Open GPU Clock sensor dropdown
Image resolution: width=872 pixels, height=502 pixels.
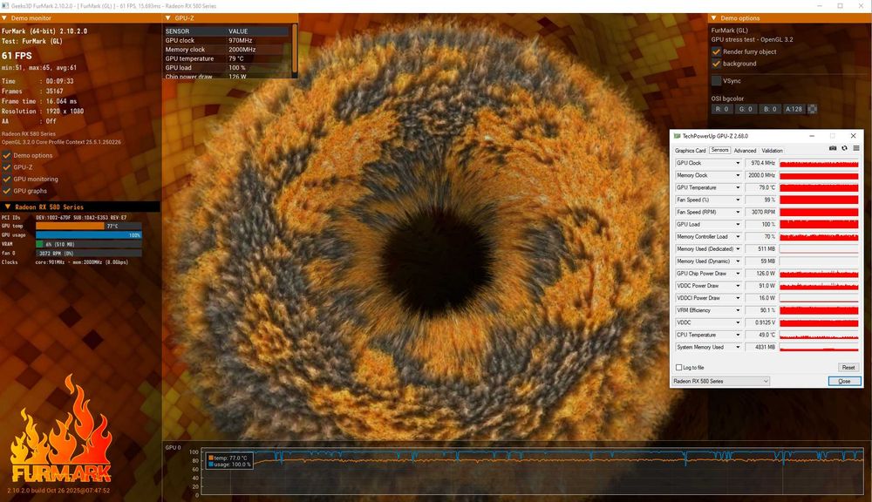pos(738,163)
